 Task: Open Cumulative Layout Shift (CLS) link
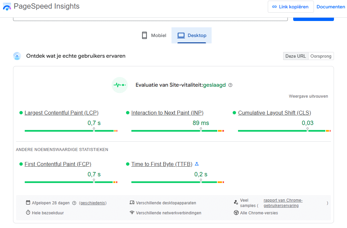point(274,113)
